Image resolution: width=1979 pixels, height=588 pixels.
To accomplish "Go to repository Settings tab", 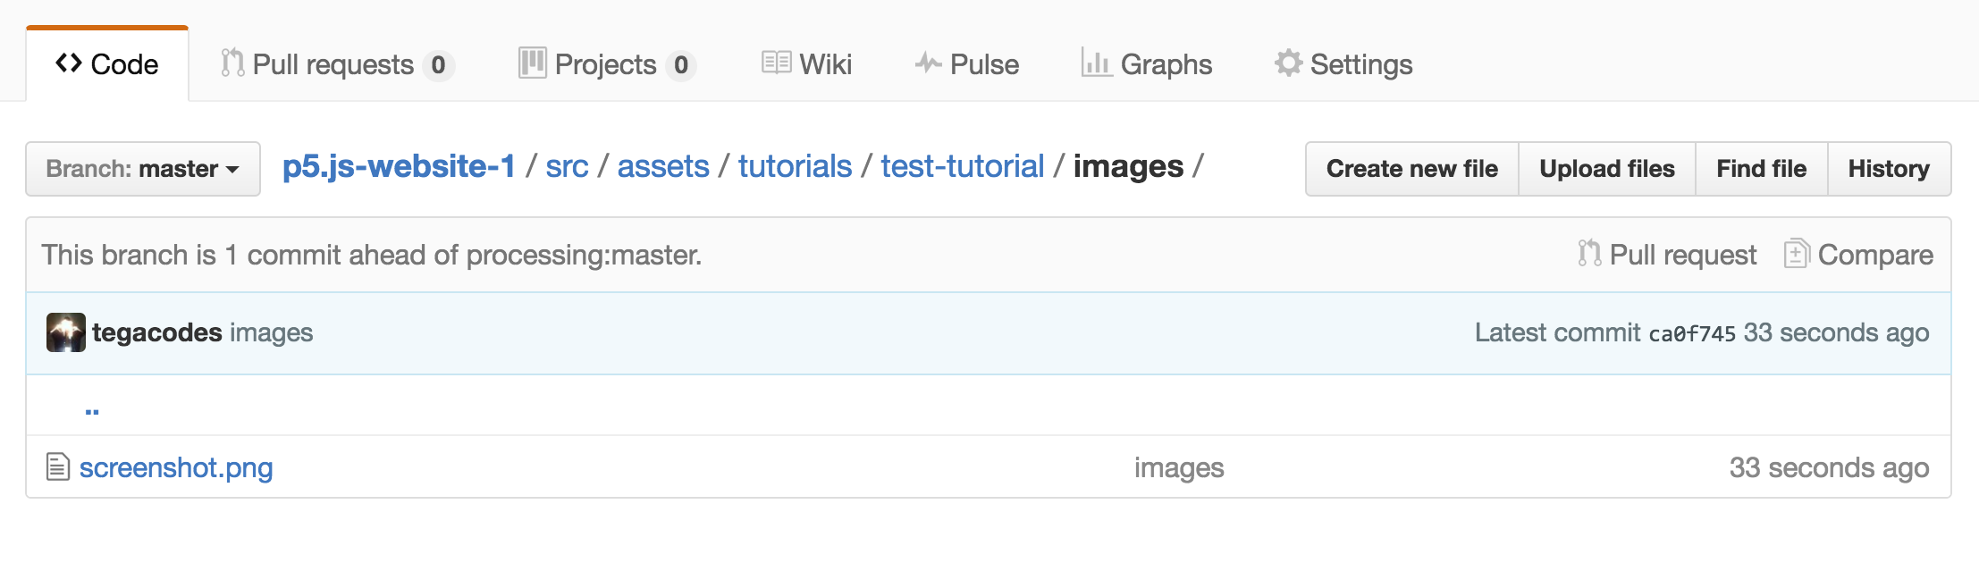I will [1343, 64].
